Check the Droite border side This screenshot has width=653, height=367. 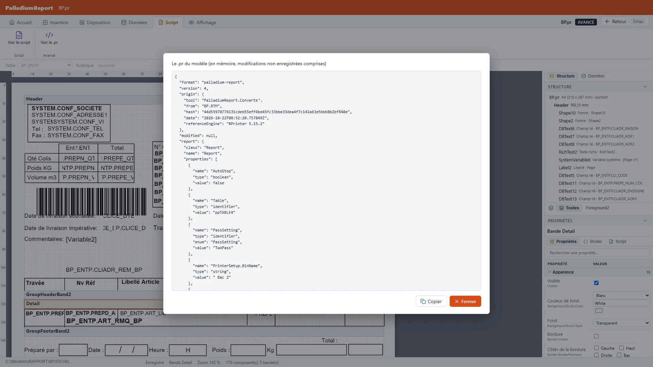pos(596,355)
